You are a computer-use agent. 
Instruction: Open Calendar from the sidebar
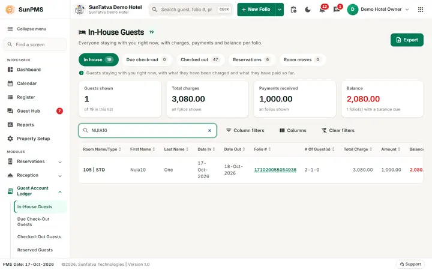click(35, 83)
